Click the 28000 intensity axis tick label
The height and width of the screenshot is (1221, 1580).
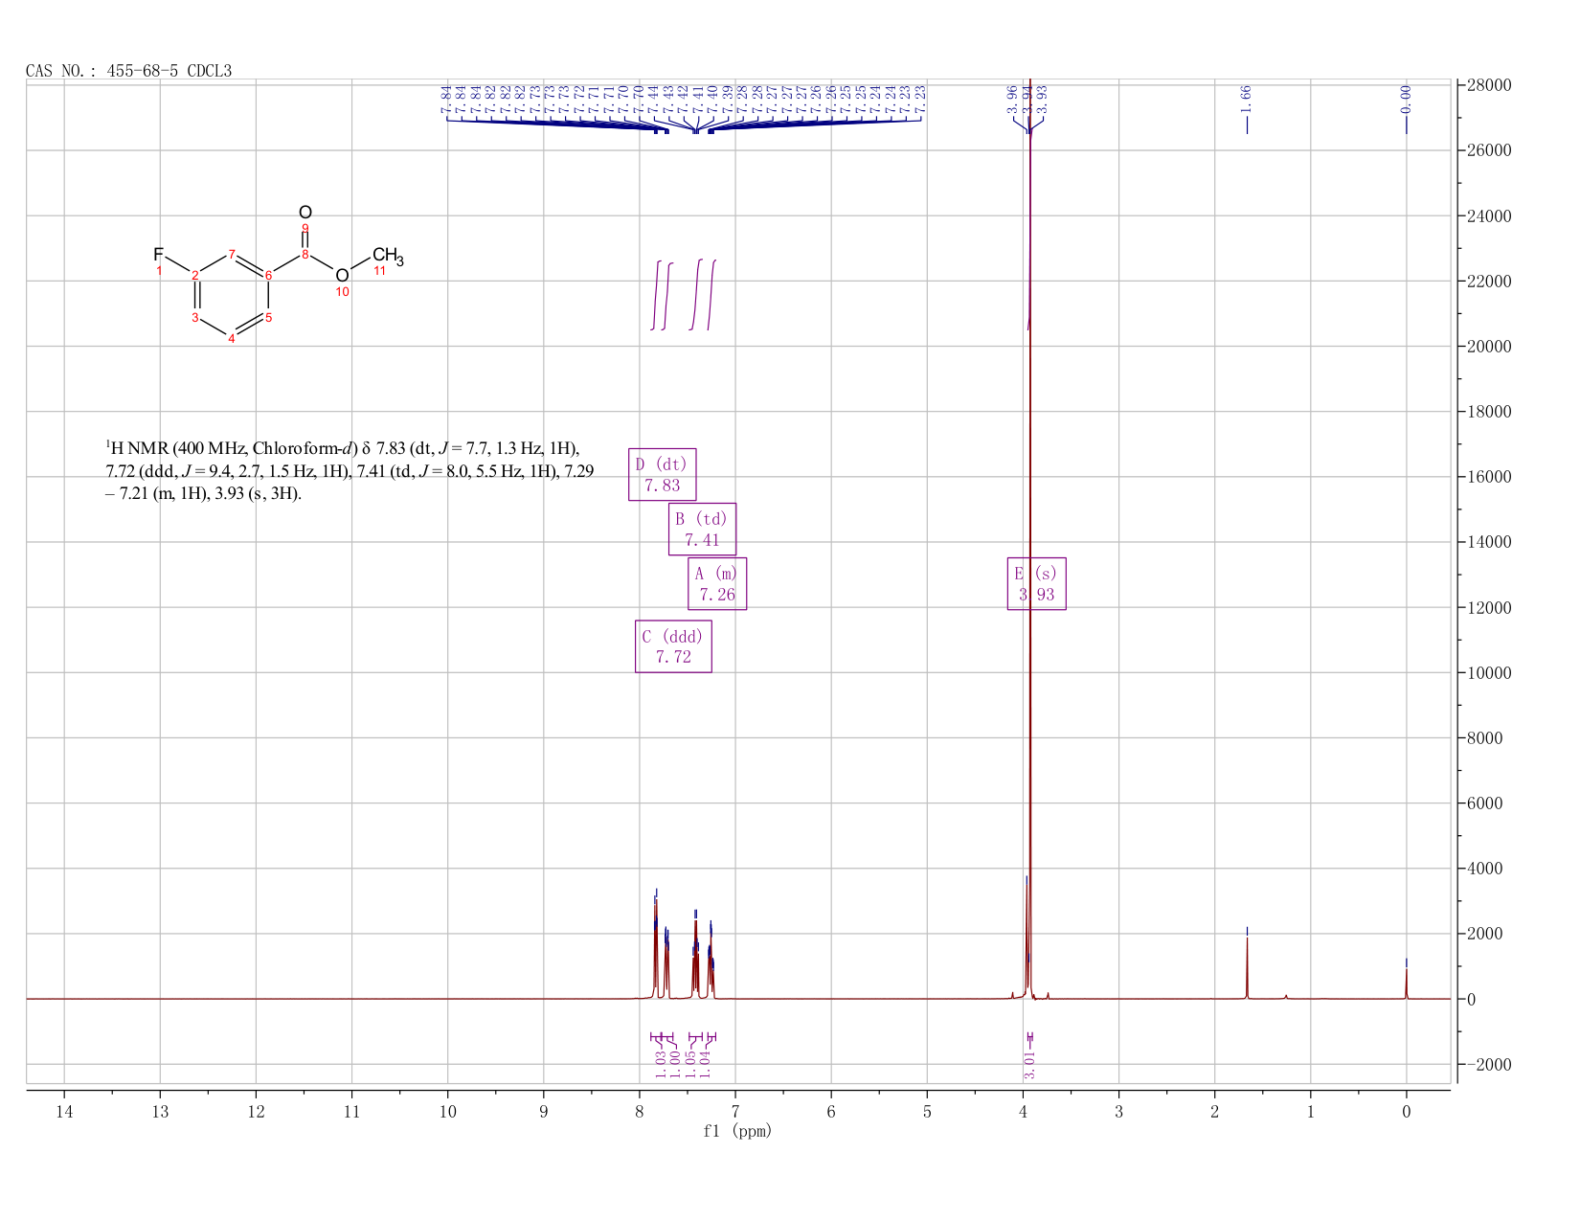[x=1488, y=85]
